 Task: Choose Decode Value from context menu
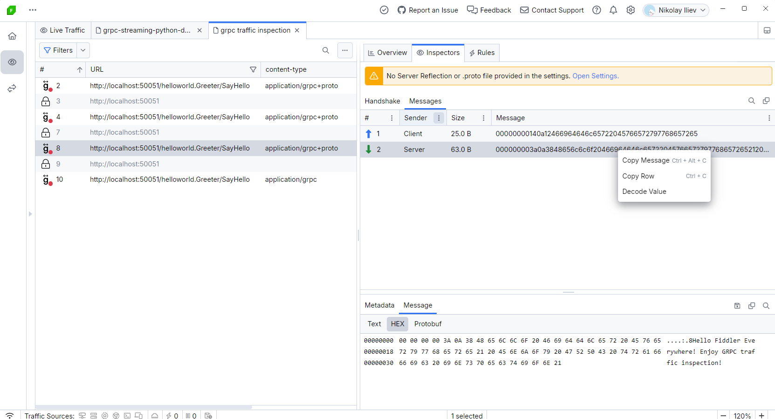pos(664,192)
